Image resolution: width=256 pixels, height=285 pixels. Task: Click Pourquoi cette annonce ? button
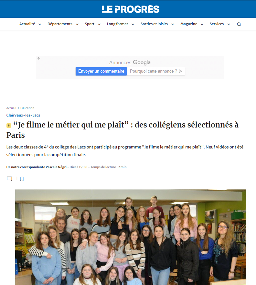tap(156, 71)
